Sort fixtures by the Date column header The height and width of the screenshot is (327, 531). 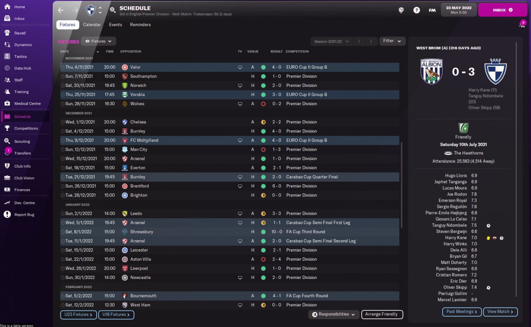pos(65,52)
